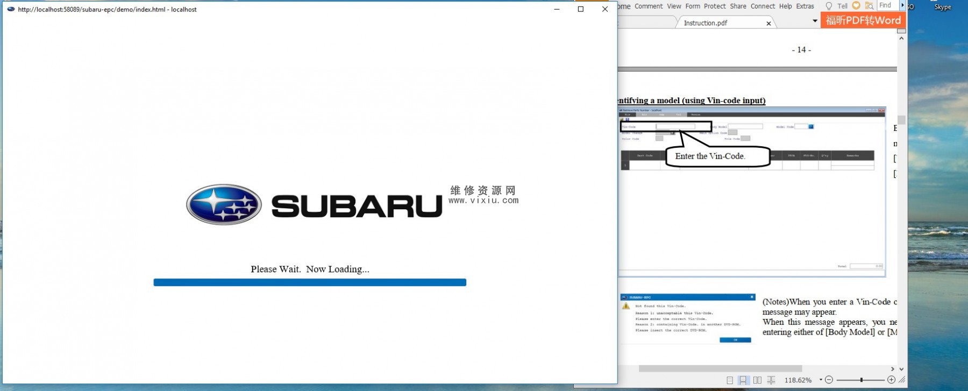Click the folder search icon beside Find
This screenshot has height=391, width=968.
point(869,6)
